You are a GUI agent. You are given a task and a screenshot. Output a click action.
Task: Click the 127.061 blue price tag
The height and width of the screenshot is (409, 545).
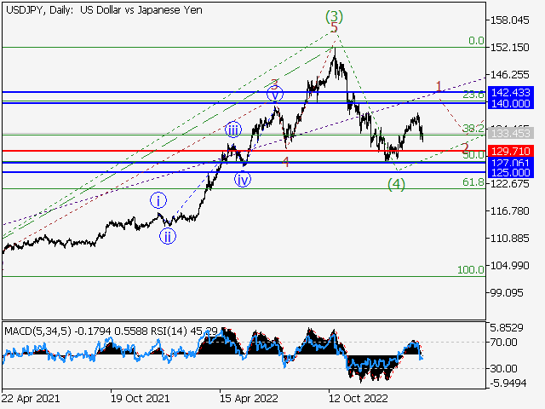click(510, 163)
